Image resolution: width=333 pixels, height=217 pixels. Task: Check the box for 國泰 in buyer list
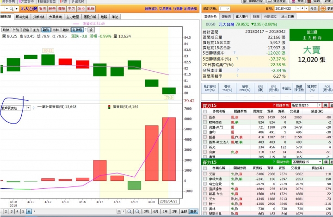205,117
